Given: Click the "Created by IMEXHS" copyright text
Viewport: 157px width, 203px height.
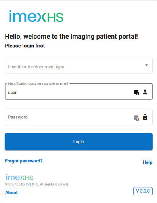Looking at the screenshot, I should click(37, 184).
